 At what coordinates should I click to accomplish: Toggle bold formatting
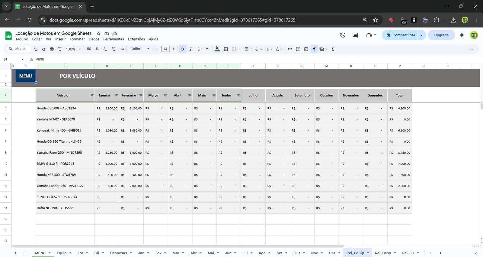tap(182, 49)
